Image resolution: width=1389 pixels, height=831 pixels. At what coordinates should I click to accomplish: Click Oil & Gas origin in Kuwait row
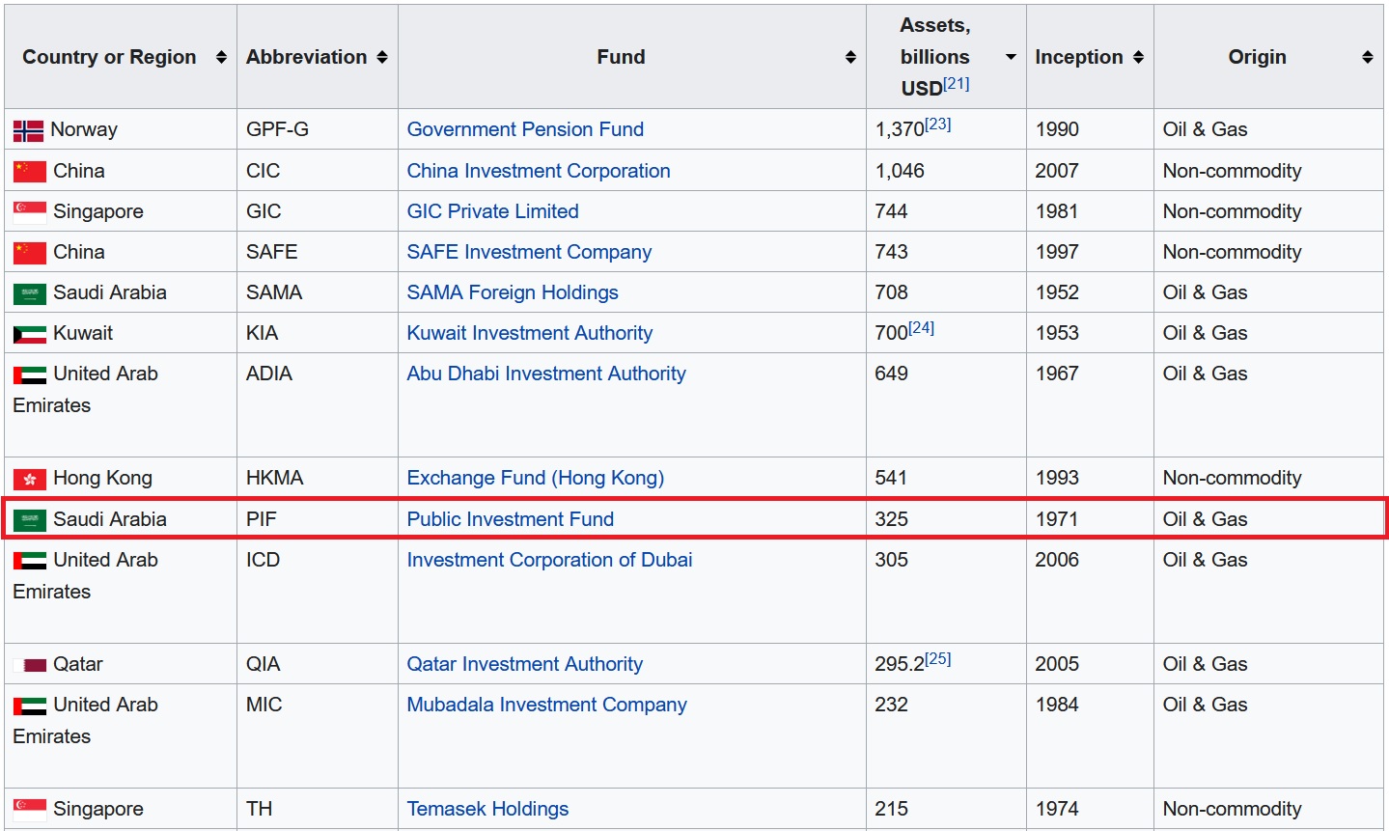click(1205, 333)
